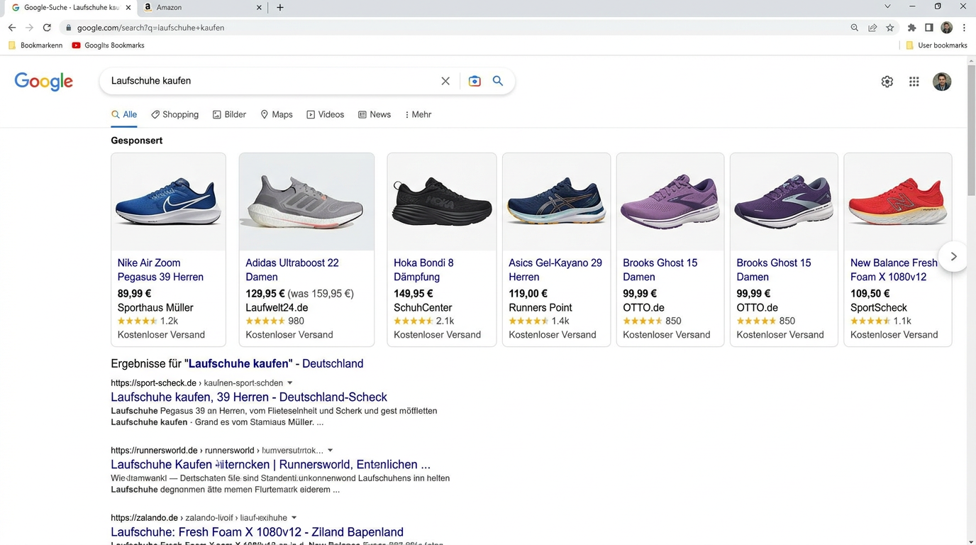Open the Chrome profile avatar in toolbar
Viewport: 976px width, 545px height.
coord(946,28)
